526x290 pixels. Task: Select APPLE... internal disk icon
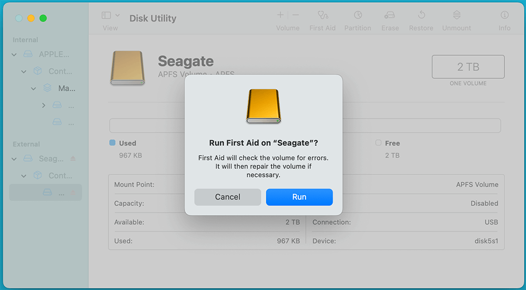(x=28, y=54)
